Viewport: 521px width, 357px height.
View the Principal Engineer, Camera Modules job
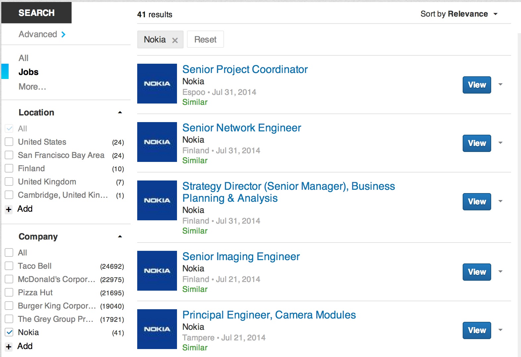point(477,330)
